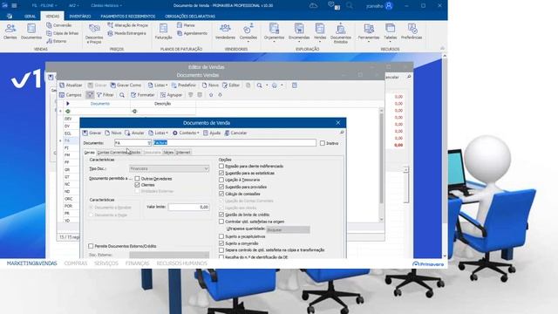This screenshot has height=314, width=558.
Task: Toggle Cálculo de comissões checkbox
Action: pos(221,194)
